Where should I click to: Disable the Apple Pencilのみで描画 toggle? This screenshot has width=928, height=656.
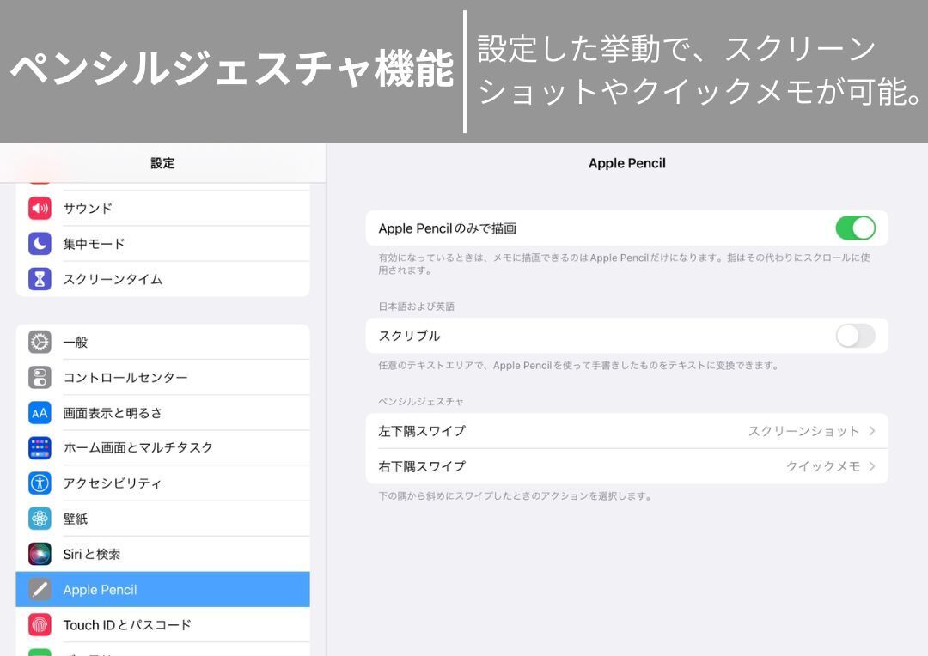point(855,228)
